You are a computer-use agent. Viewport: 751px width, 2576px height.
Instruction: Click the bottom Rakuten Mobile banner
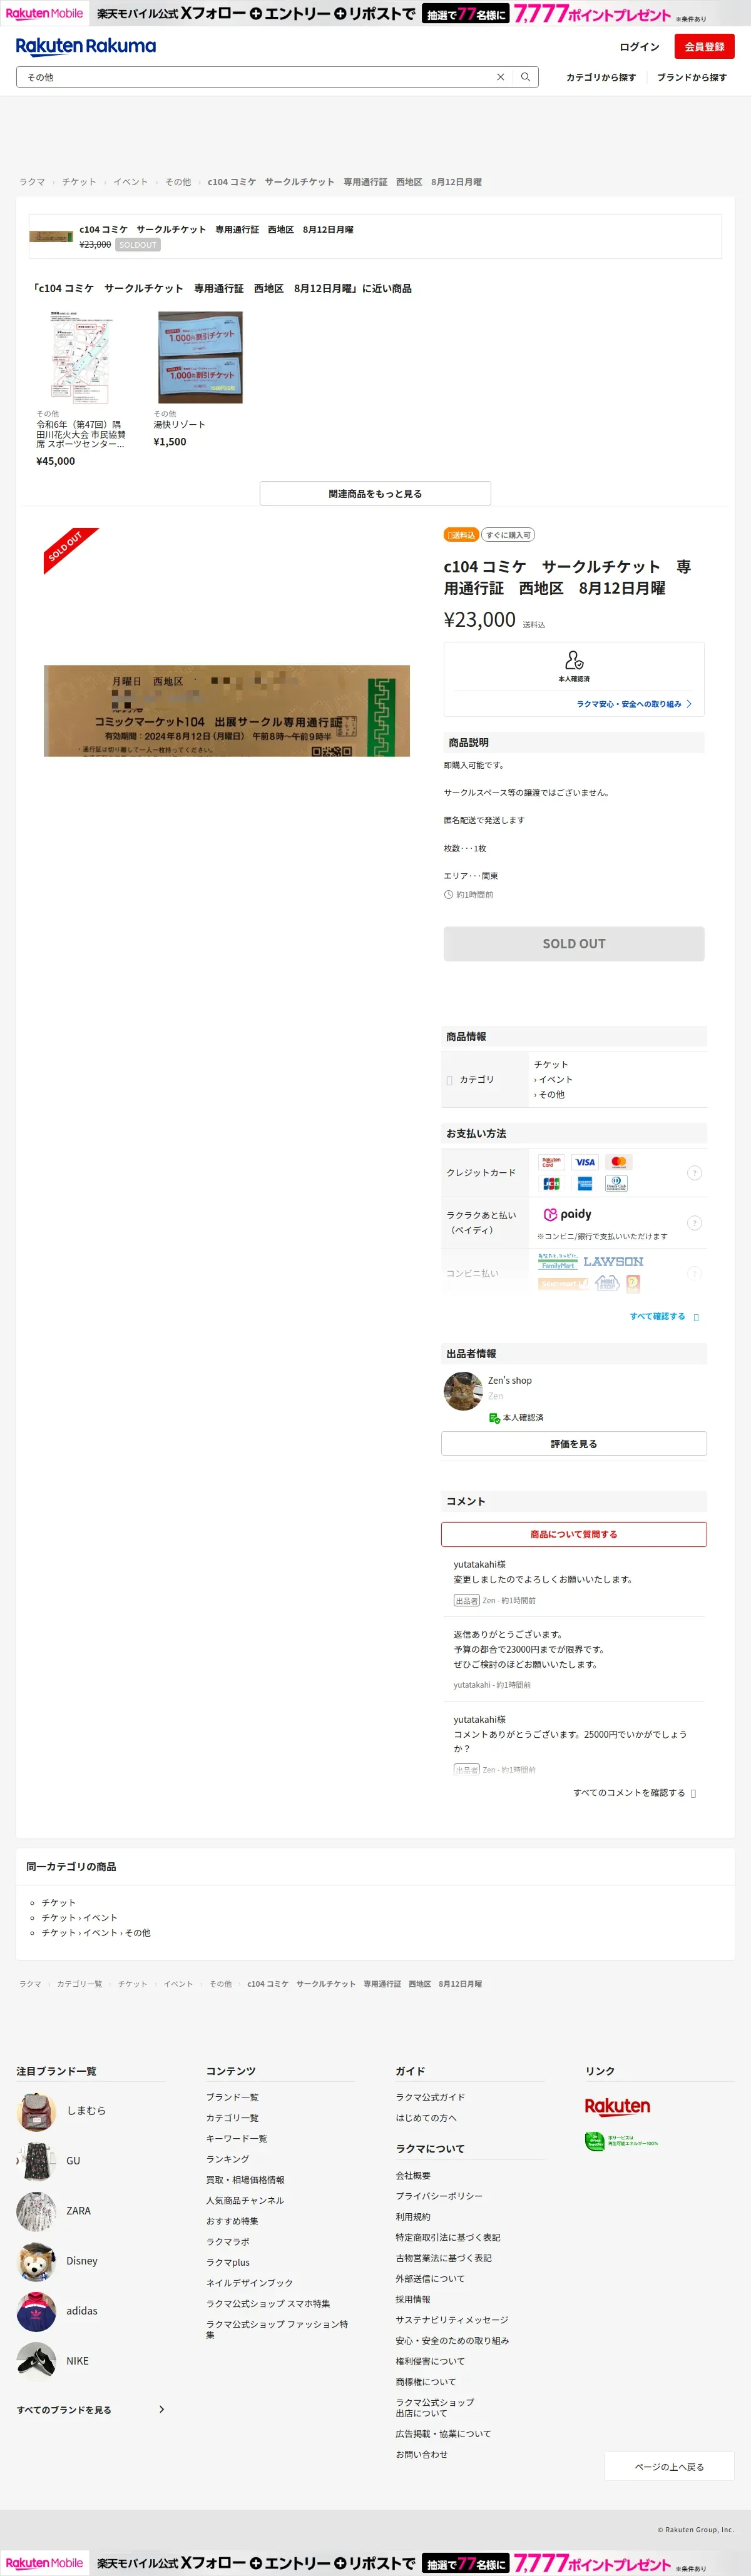[375, 2563]
